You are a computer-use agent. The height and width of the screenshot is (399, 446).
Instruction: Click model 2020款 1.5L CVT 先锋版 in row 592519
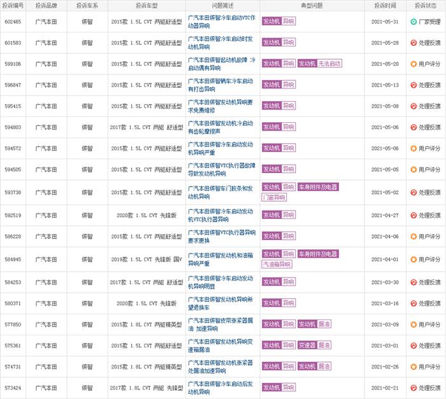coord(147,216)
